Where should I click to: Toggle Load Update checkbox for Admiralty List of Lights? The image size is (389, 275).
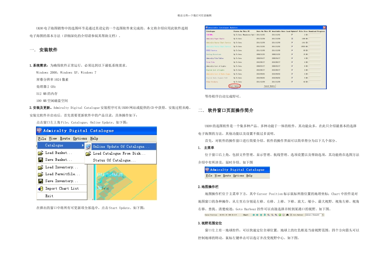(292, 66)
